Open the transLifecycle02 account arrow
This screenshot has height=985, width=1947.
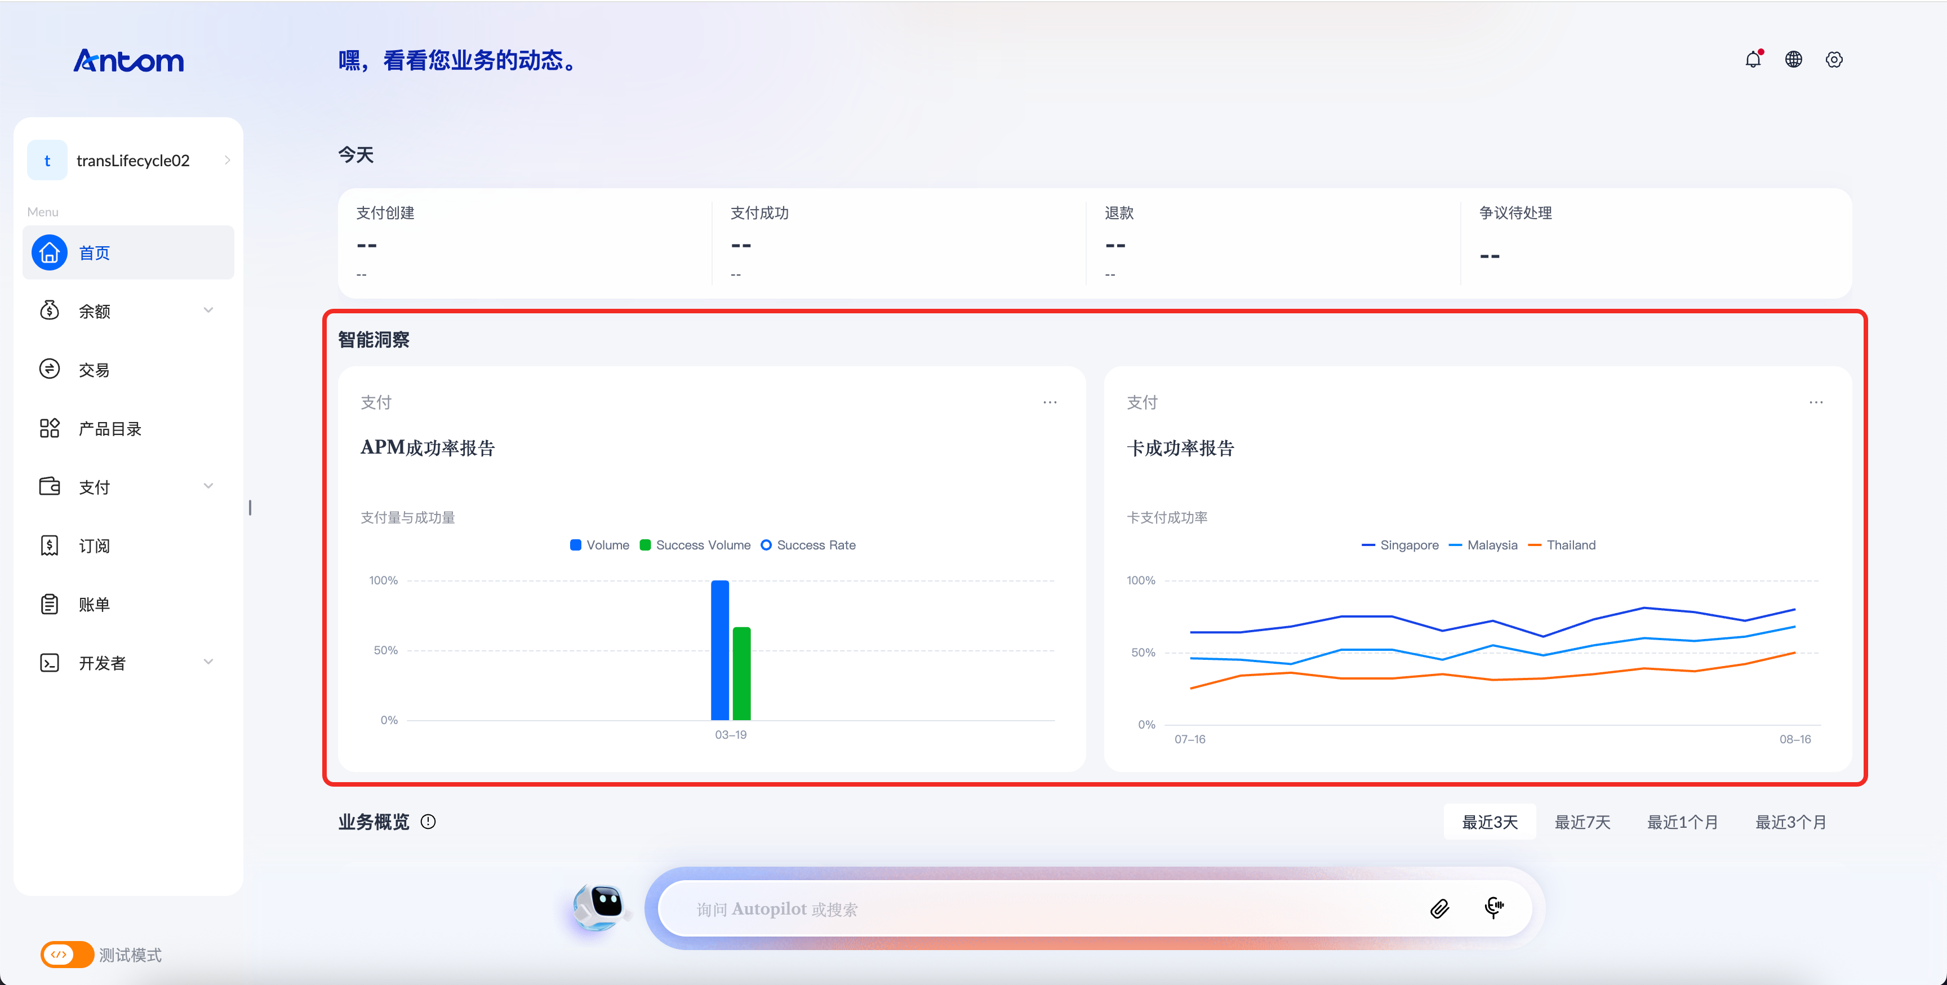228,160
